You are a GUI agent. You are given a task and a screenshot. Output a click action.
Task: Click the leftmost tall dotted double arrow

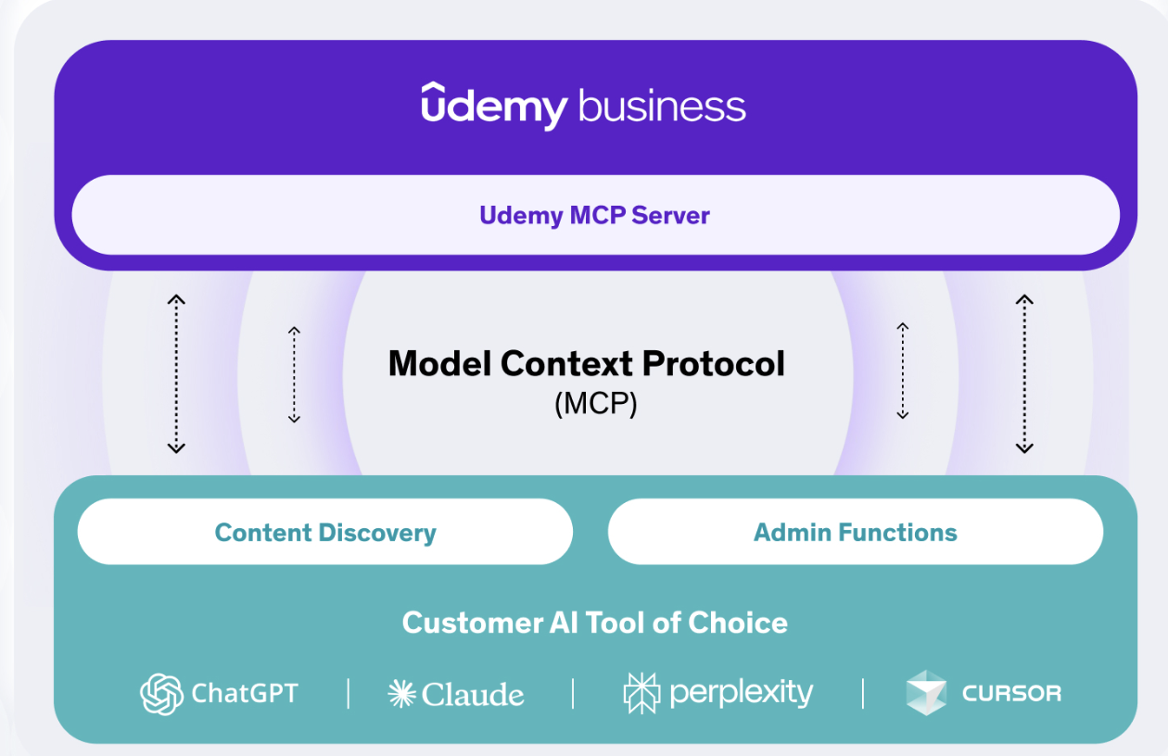coord(176,373)
